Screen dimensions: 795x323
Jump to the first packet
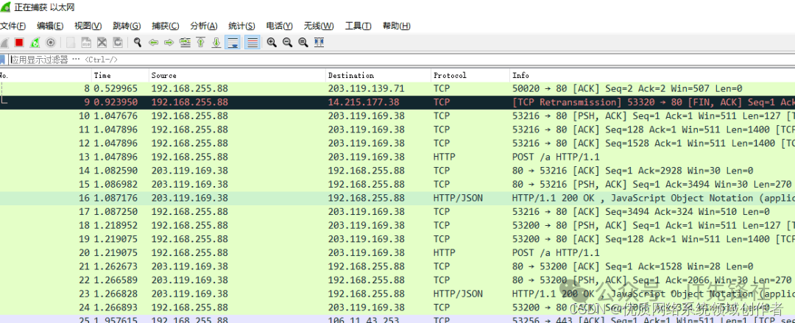(200, 43)
